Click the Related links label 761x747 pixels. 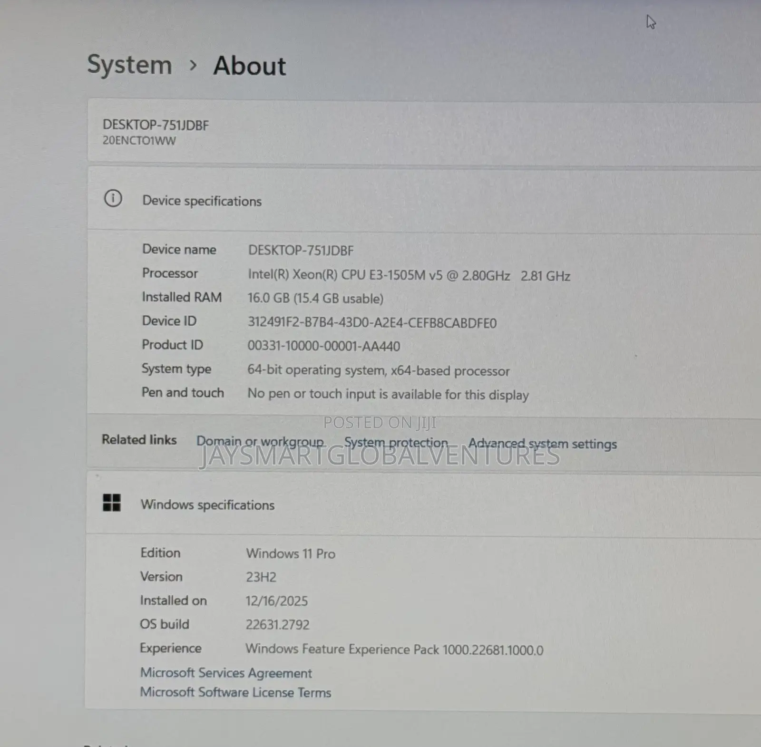pyautogui.click(x=139, y=440)
